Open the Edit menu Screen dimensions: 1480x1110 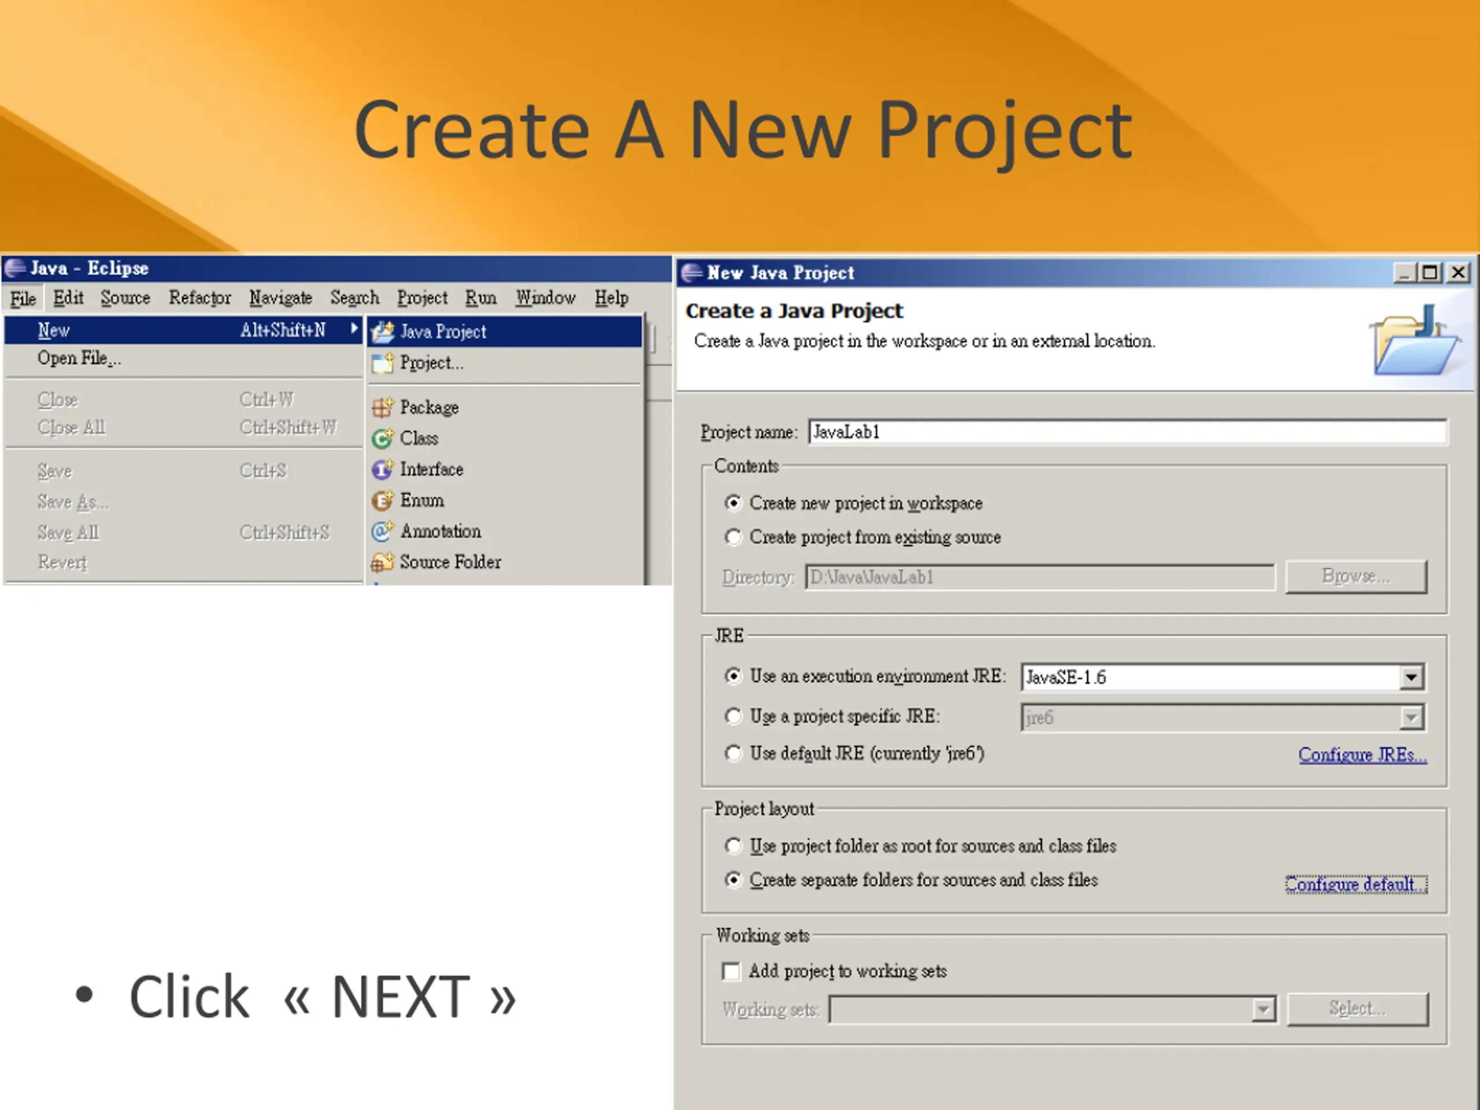pos(68,298)
